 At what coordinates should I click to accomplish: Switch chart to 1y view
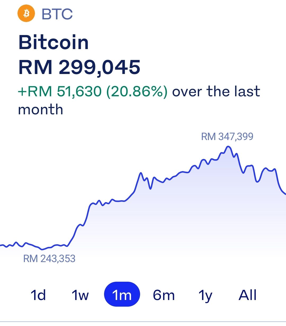tap(205, 295)
